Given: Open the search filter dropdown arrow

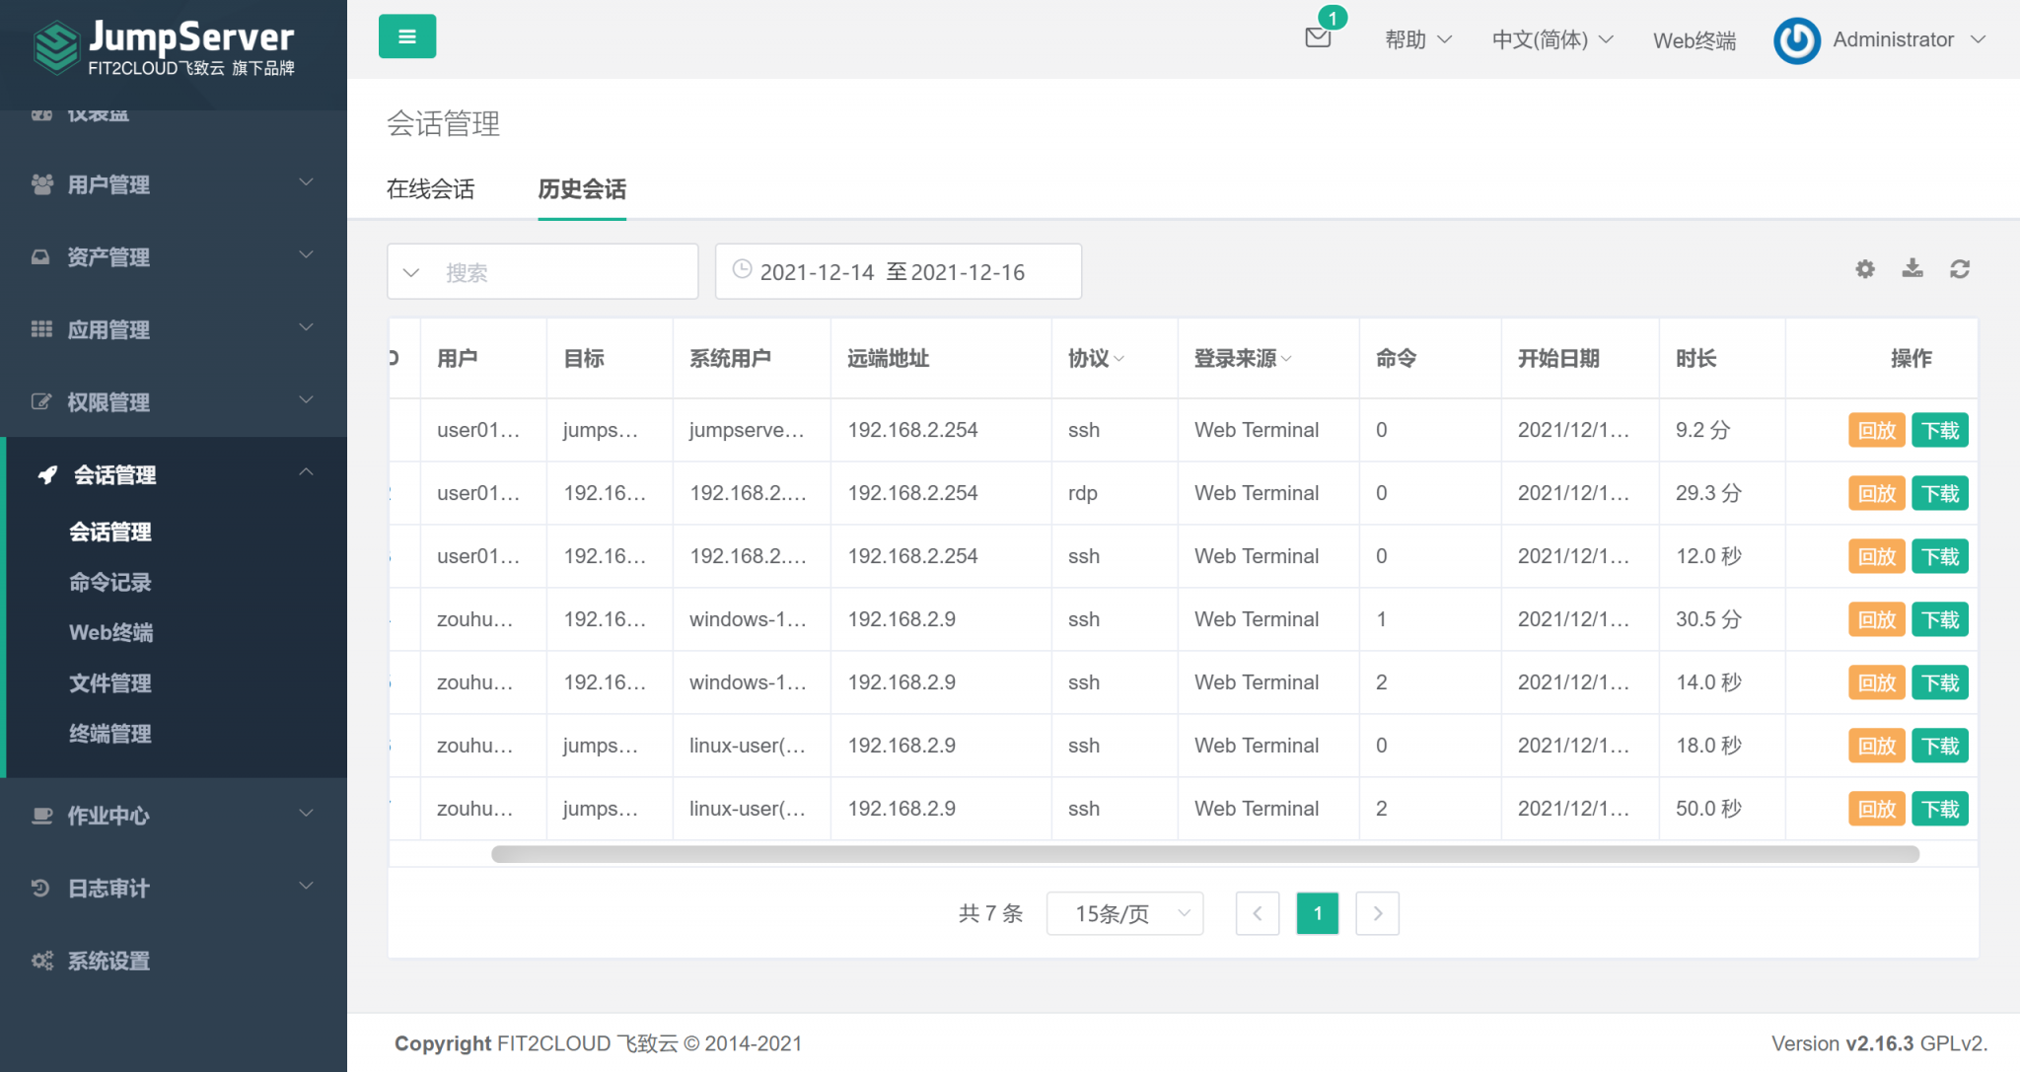Looking at the screenshot, I should coord(412,272).
